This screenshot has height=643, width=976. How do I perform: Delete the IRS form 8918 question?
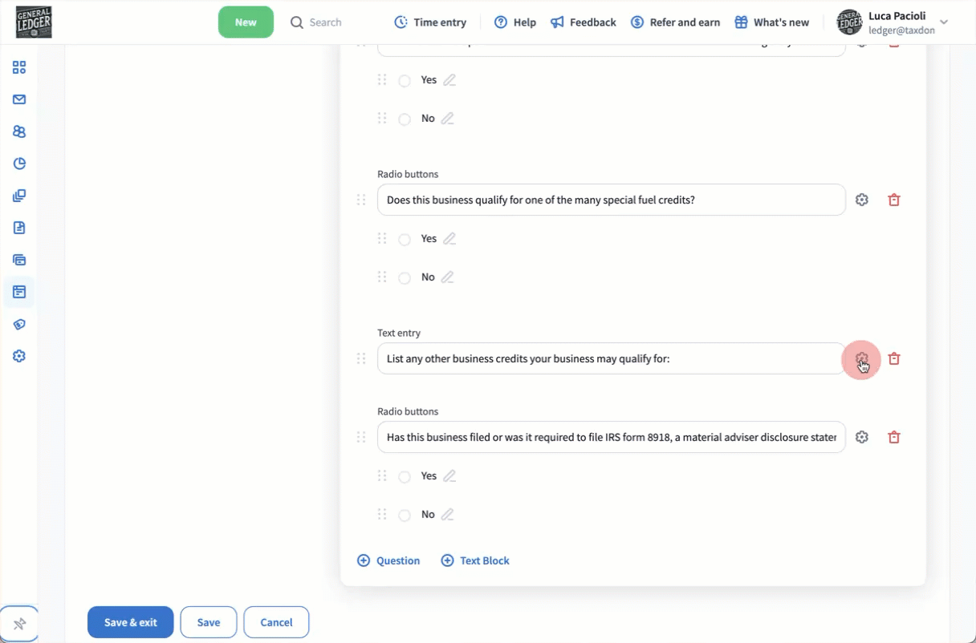893,438
